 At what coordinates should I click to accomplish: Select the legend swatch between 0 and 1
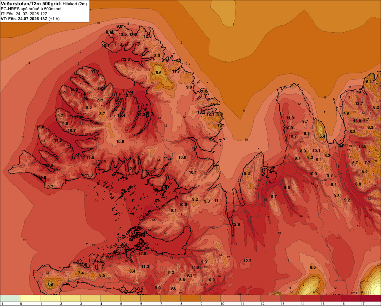[x=30, y=298]
